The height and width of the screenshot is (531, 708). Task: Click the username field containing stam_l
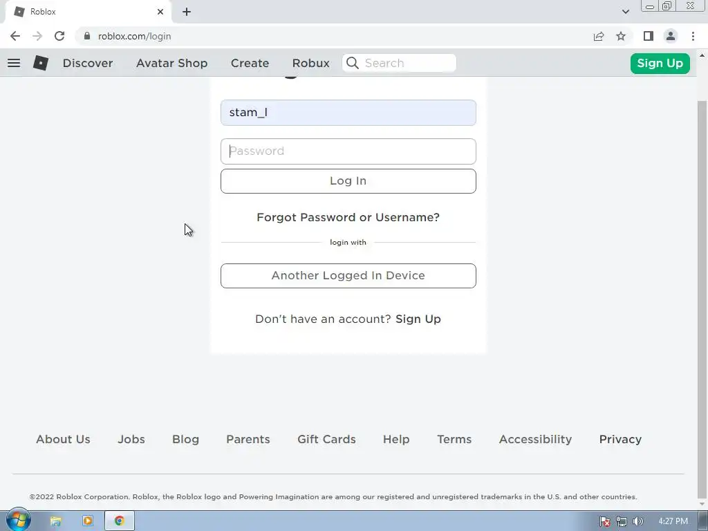click(348, 113)
